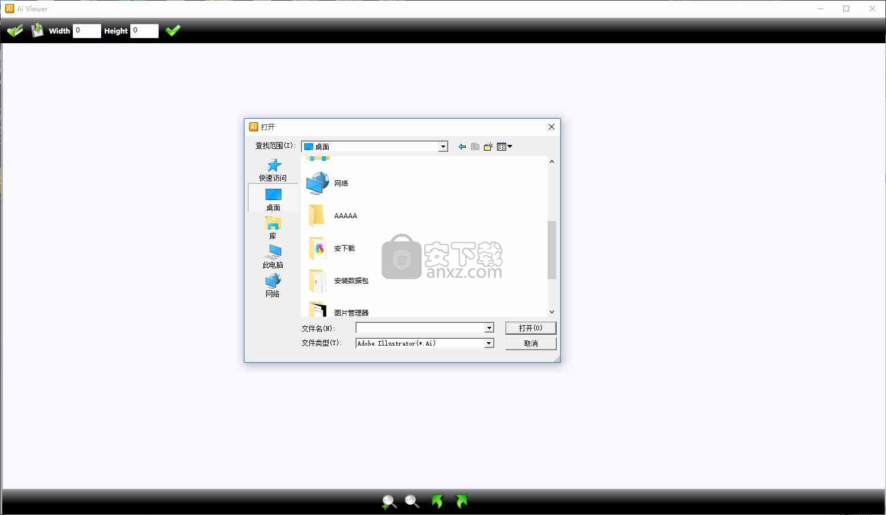
Task: Close the 打开 dialog with X
Action: 551,127
